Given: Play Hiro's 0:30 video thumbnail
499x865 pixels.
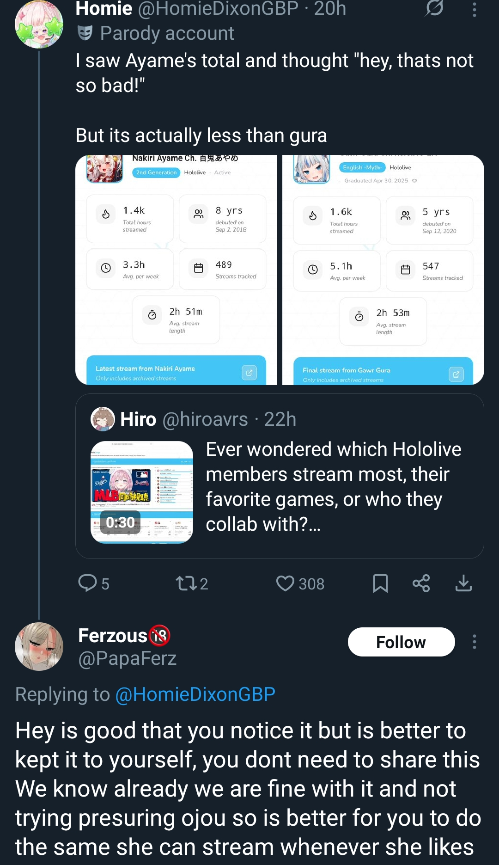Looking at the screenshot, I should 142,492.
